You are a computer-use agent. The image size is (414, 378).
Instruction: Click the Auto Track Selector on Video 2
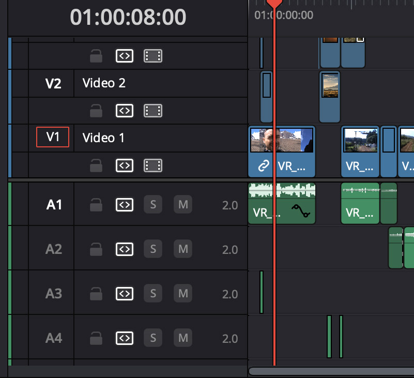coord(124,111)
